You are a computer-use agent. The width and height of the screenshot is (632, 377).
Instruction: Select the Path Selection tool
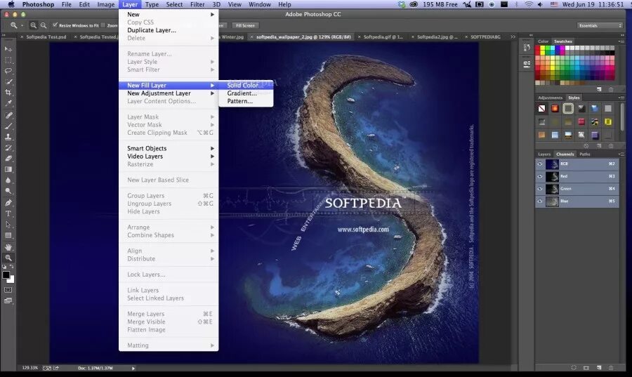tap(8, 225)
